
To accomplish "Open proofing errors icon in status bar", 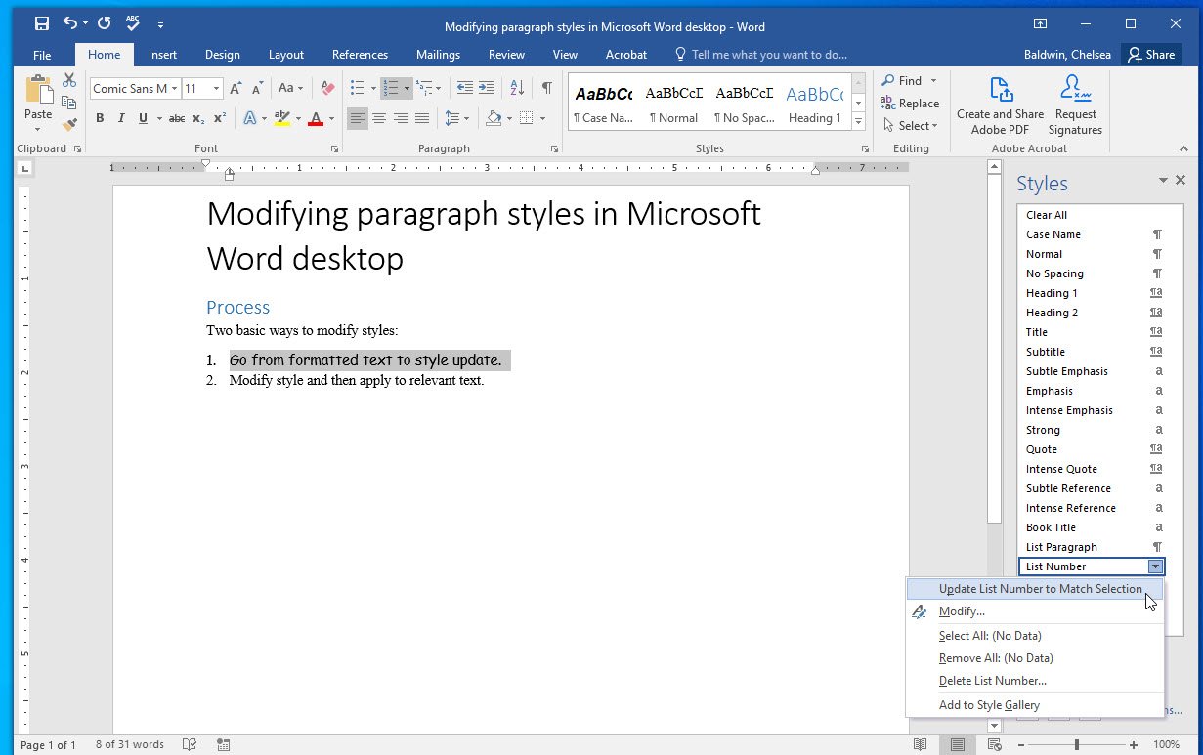I will coord(190,744).
